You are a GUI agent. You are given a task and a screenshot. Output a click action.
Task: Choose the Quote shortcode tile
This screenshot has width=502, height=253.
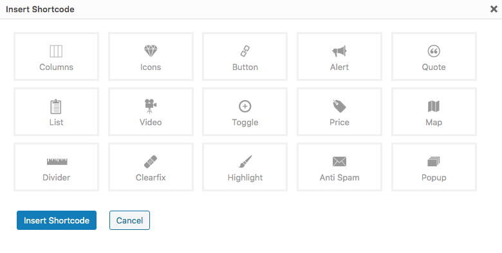pos(434,57)
